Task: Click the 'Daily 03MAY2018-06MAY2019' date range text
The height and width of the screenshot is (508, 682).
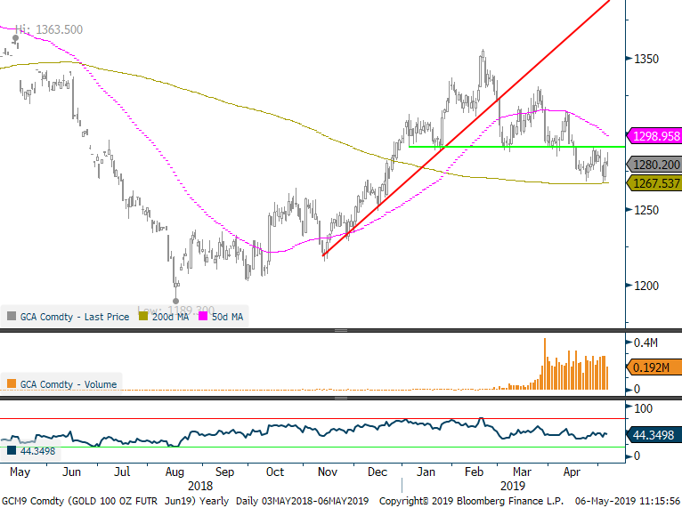Action: click(x=302, y=501)
